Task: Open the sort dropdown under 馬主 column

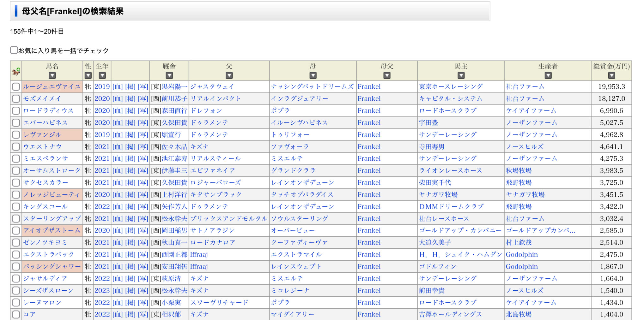Action: [x=461, y=75]
